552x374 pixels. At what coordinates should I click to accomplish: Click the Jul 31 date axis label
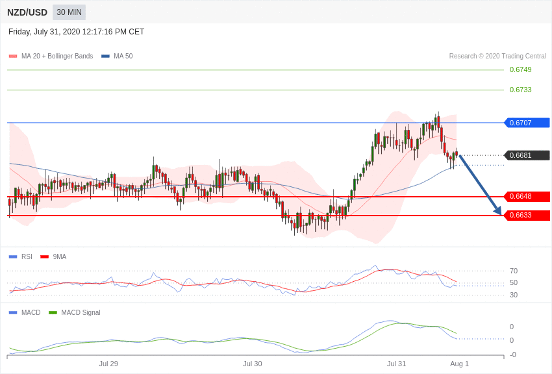pyautogui.click(x=396, y=364)
